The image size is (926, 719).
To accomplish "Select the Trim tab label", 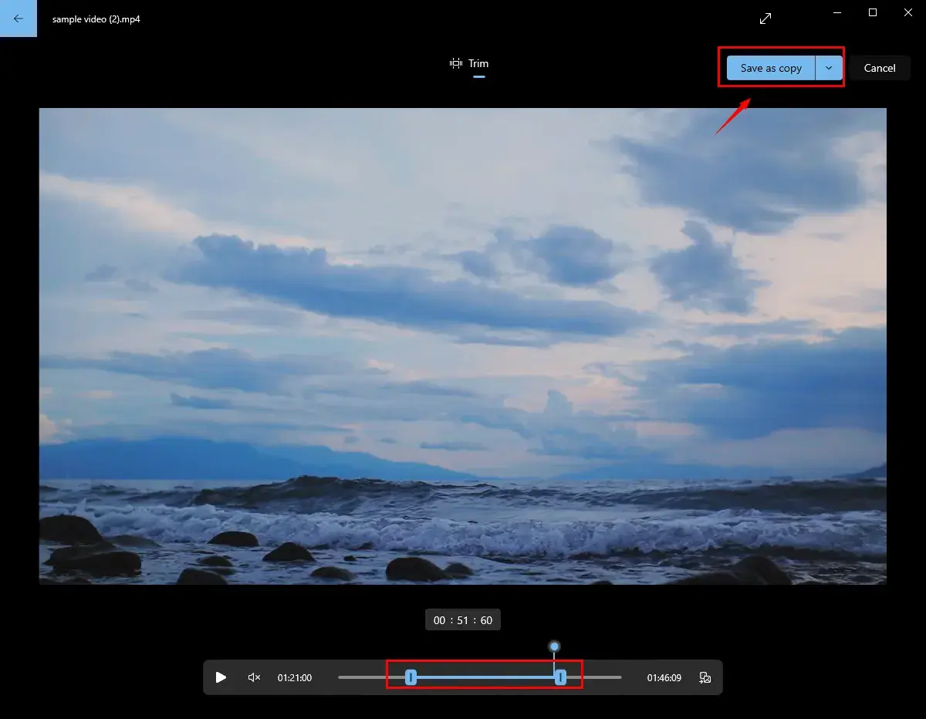I will pos(478,64).
